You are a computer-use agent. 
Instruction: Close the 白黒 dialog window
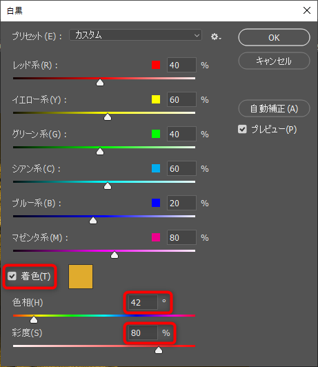coord(307,10)
